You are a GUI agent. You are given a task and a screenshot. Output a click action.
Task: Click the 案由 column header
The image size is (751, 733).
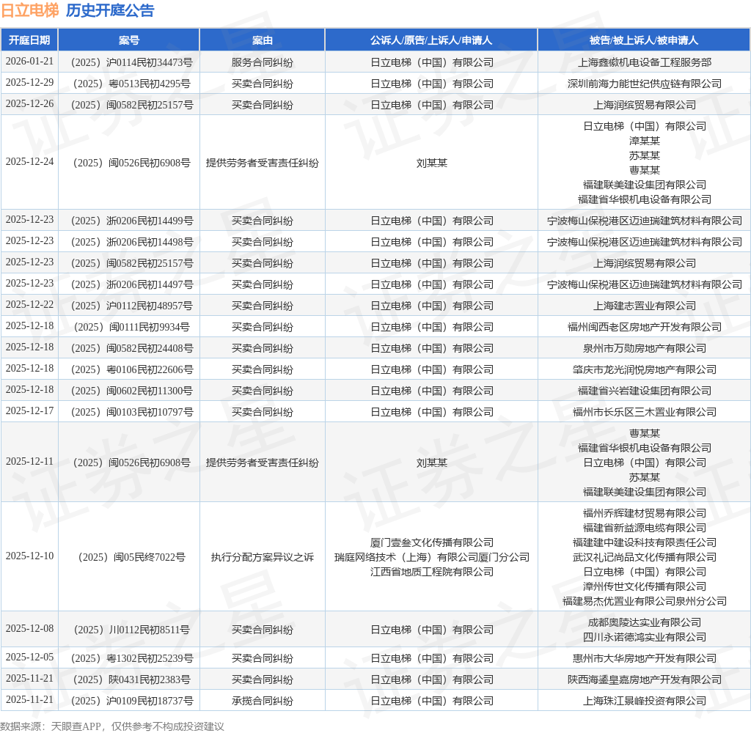[x=263, y=40]
